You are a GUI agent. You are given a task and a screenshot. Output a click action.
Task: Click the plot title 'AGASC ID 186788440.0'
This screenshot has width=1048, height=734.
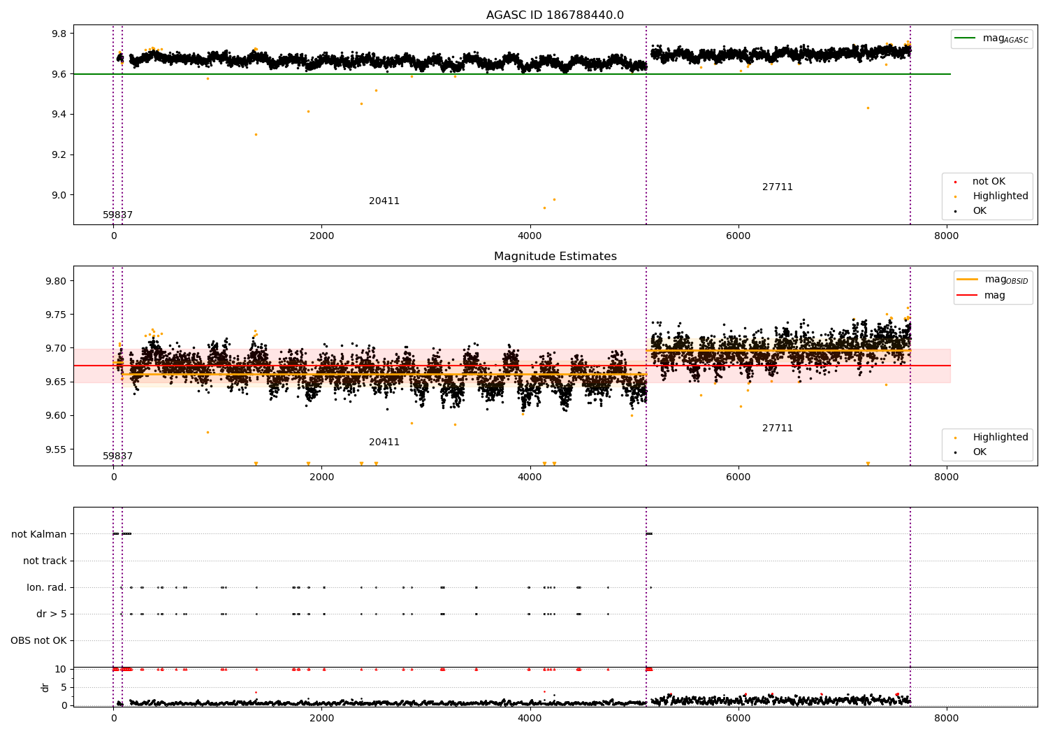coord(555,15)
